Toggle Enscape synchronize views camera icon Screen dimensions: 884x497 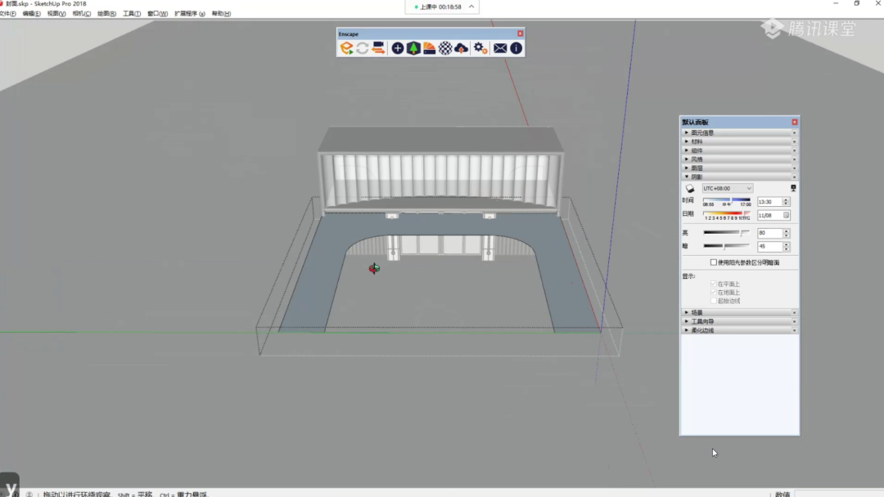pyautogui.click(x=378, y=48)
